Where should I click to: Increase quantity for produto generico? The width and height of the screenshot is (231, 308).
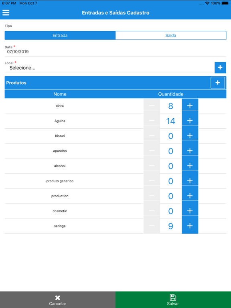click(190, 181)
